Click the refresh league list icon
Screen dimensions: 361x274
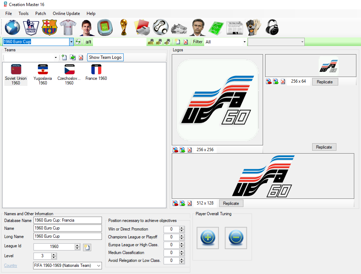(78, 42)
